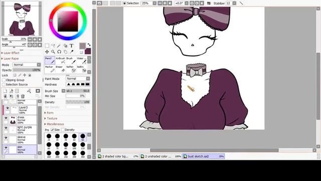Choose the Lasso selection tool
This screenshot has width=321, height=181.
[53, 46]
